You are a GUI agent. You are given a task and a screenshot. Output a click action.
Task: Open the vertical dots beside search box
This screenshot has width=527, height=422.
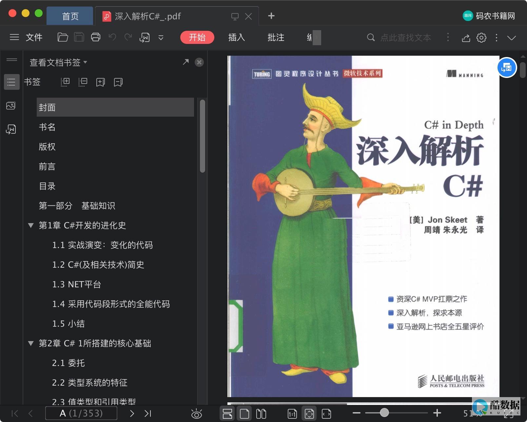point(448,37)
